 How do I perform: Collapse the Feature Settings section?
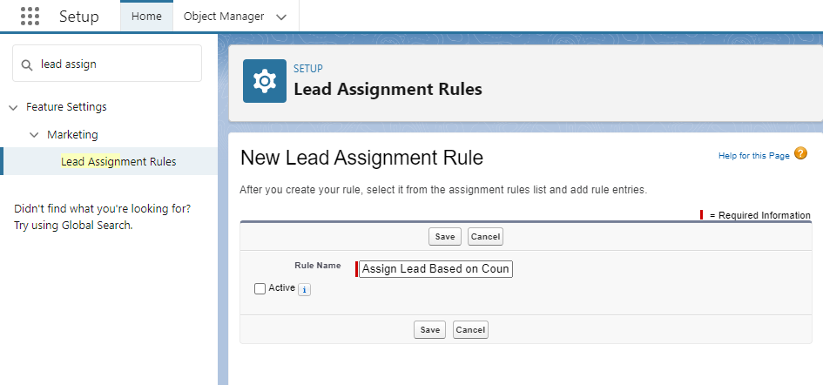13,107
